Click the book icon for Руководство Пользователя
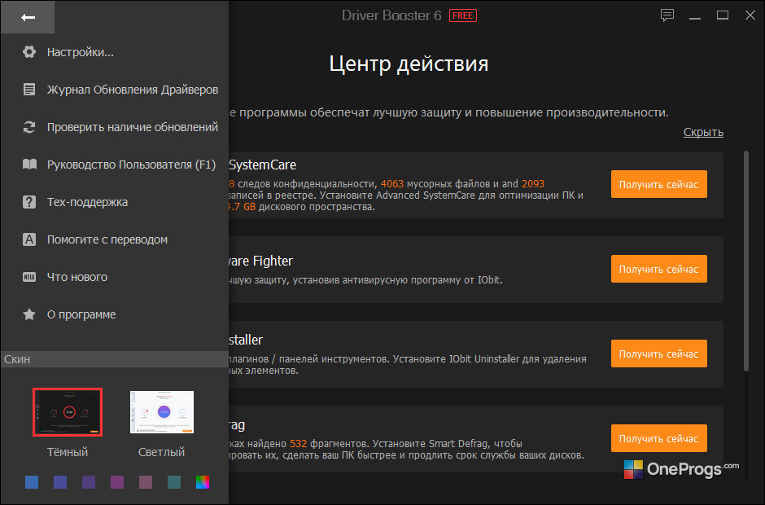 tap(29, 164)
